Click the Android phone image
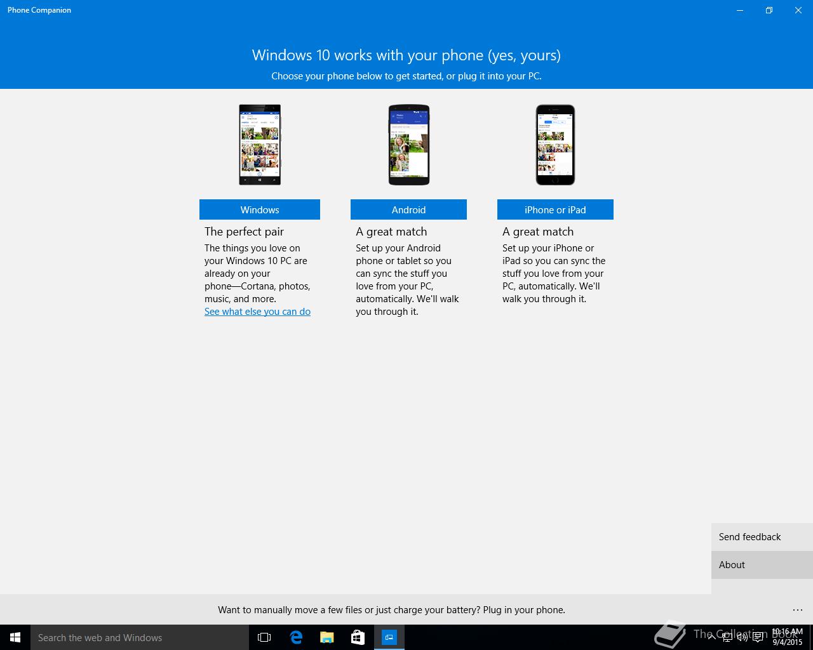The width and height of the screenshot is (813, 650). [x=409, y=145]
